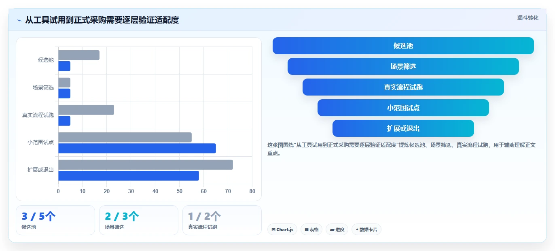Select the 候选池 funnel stage
This screenshot has height=251, width=555.
[403, 46]
